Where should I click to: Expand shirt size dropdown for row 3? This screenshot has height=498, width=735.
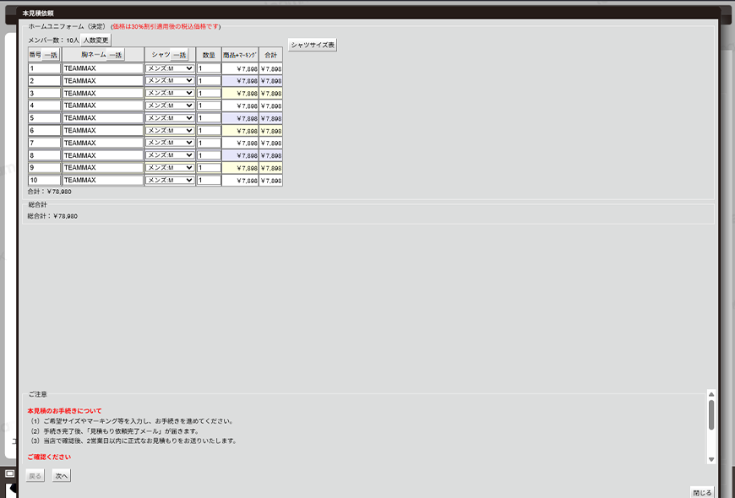tap(170, 93)
